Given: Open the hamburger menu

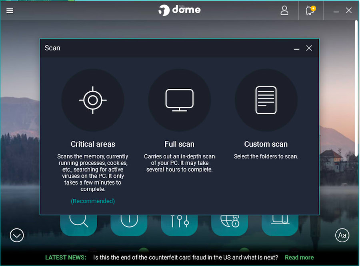Looking at the screenshot, I should [x=10, y=10].
